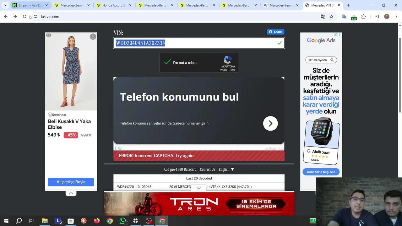Click the Facebook Share button
The width and height of the screenshot is (402, 226).
click(275, 32)
